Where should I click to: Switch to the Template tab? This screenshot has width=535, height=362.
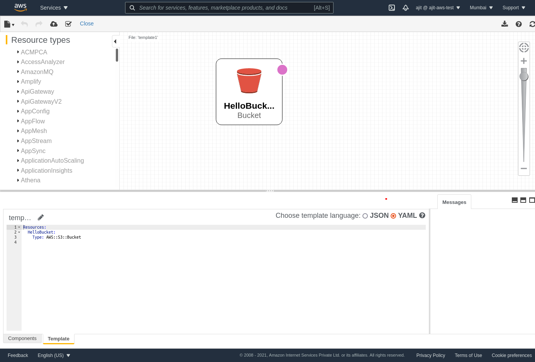[x=59, y=339]
